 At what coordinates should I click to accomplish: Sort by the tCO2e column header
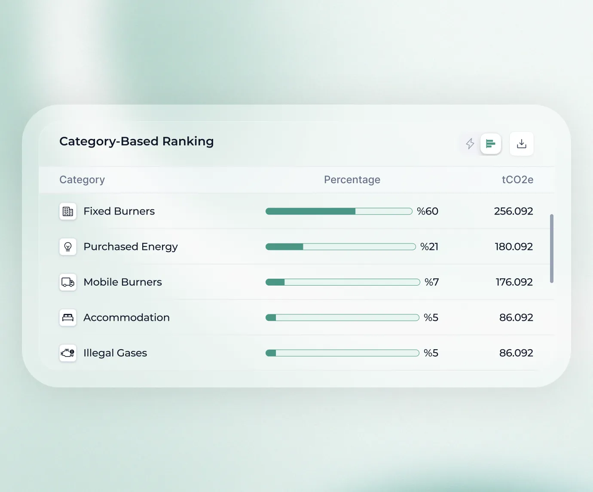[517, 180]
